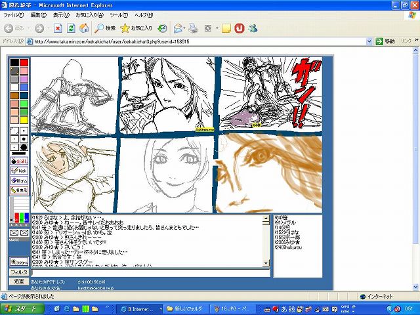
Task: Open the ファイル(F) menu
Action: click(14, 15)
